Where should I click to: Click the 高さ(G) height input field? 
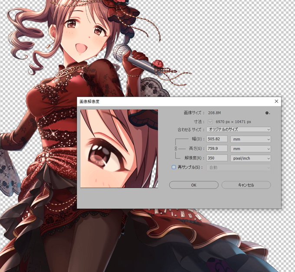coord(217,149)
